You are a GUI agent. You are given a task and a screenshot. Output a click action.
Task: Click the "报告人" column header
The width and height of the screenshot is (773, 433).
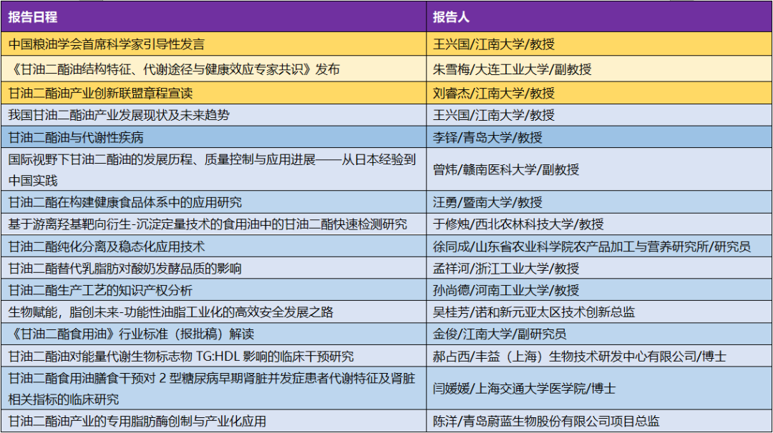pos(599,16)
